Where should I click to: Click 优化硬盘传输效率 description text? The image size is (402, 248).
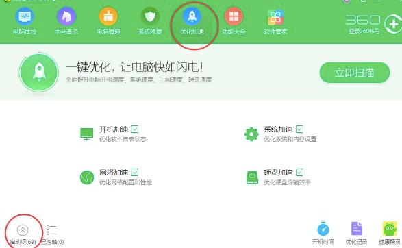point(287,182)
